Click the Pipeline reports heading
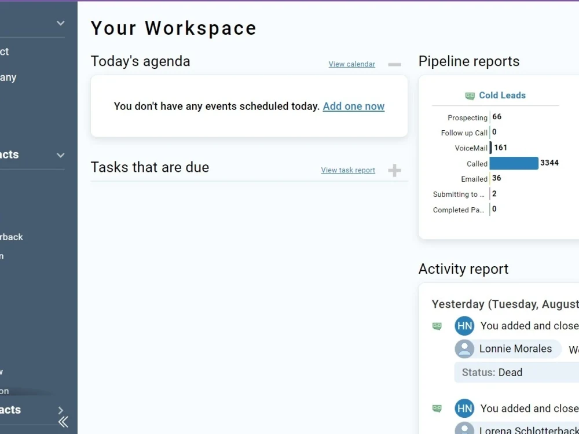This screenshot has width=579, height=434. point(468,61)
